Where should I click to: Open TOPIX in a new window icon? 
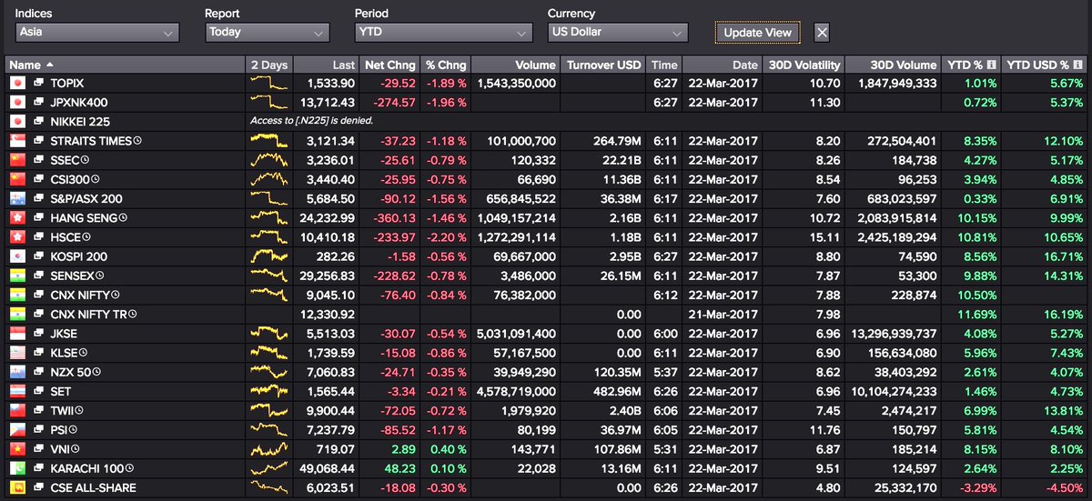pyautogui.click(x=39, y=82)
